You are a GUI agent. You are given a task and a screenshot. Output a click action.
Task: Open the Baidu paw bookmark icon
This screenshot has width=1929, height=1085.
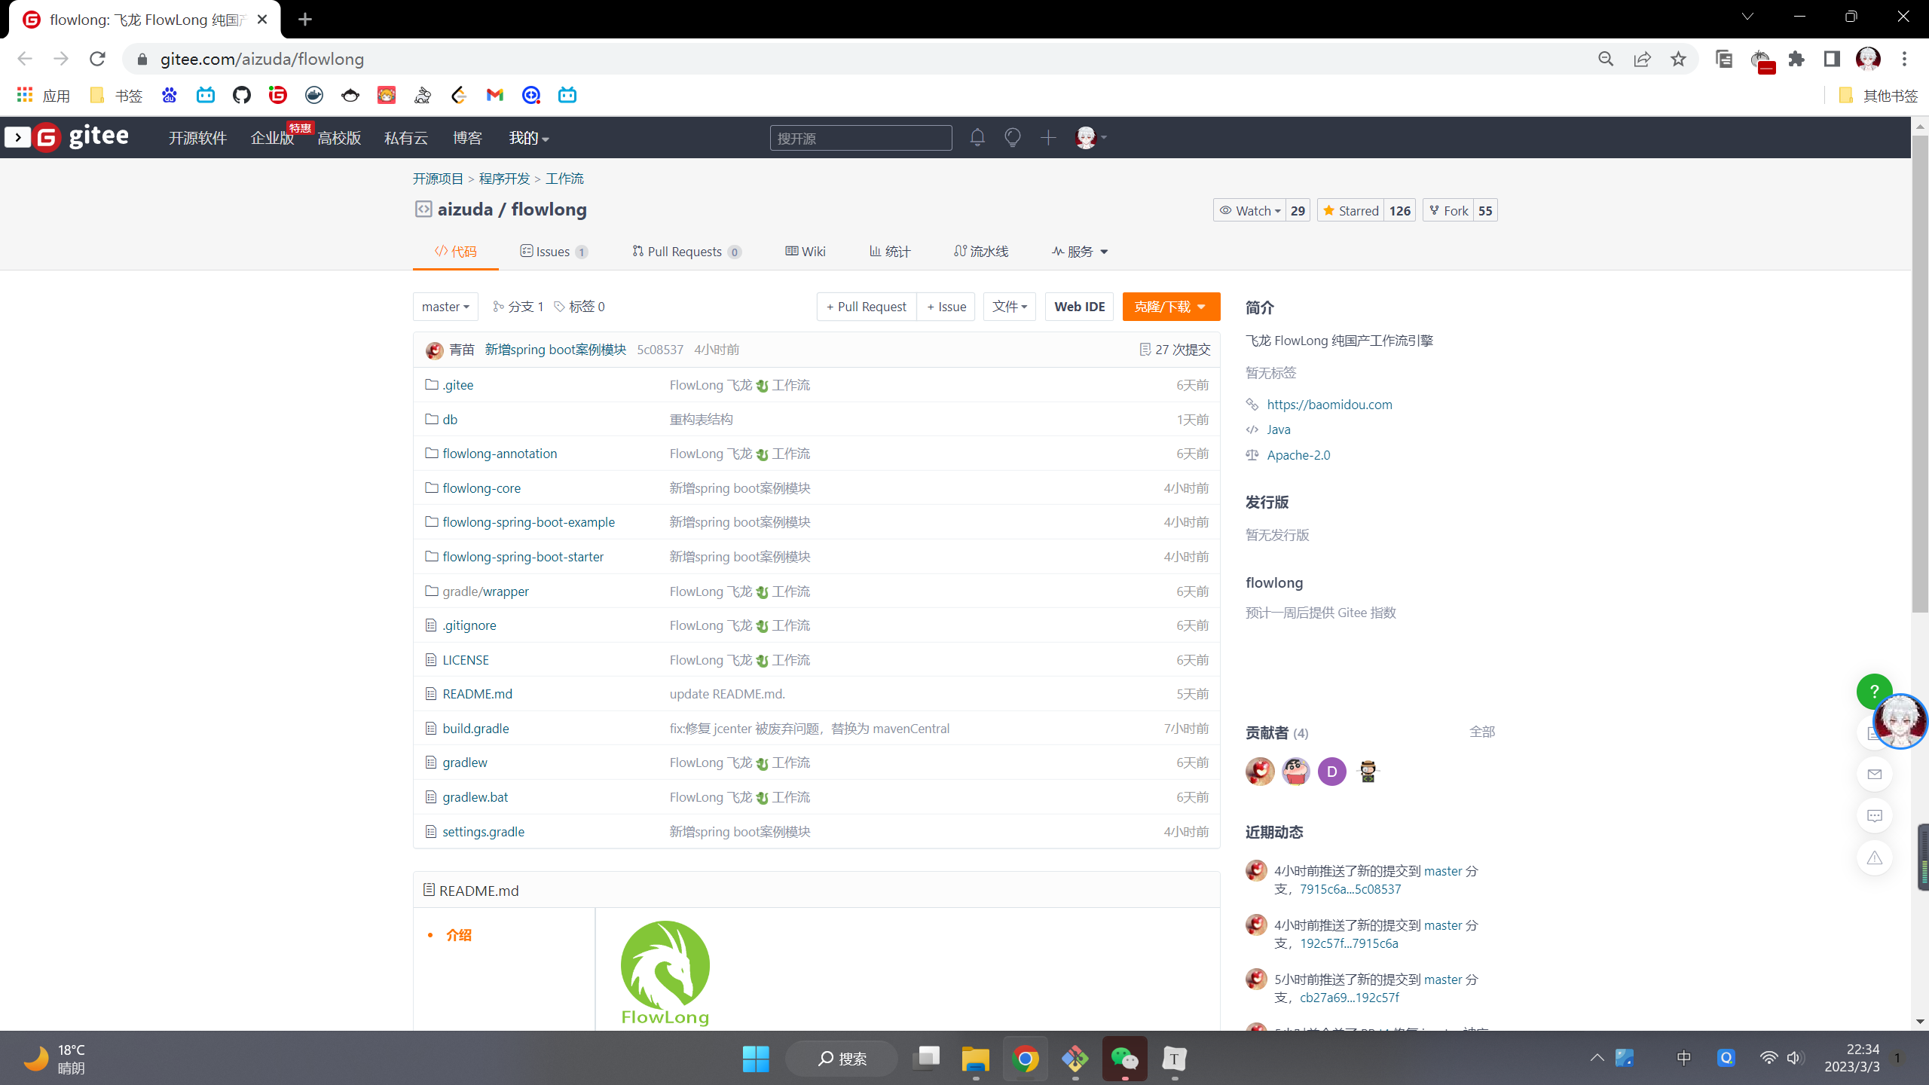pyautogui.click(x=169, y=95)
